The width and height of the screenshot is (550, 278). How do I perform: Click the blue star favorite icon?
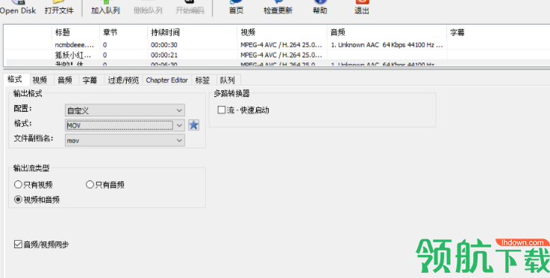[193, 125]
